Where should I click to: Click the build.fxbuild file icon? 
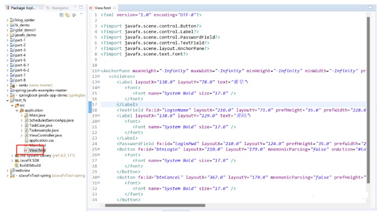tap(17, 165)
